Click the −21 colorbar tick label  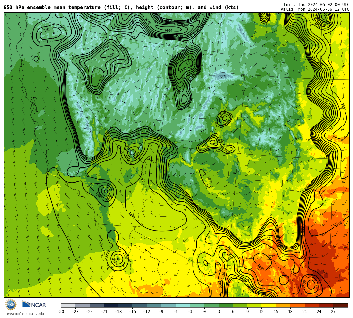104,312
